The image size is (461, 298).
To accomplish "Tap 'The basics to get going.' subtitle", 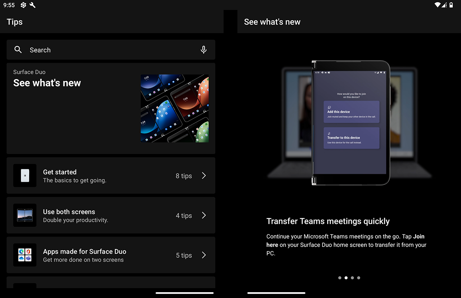I will click(75, 180).
